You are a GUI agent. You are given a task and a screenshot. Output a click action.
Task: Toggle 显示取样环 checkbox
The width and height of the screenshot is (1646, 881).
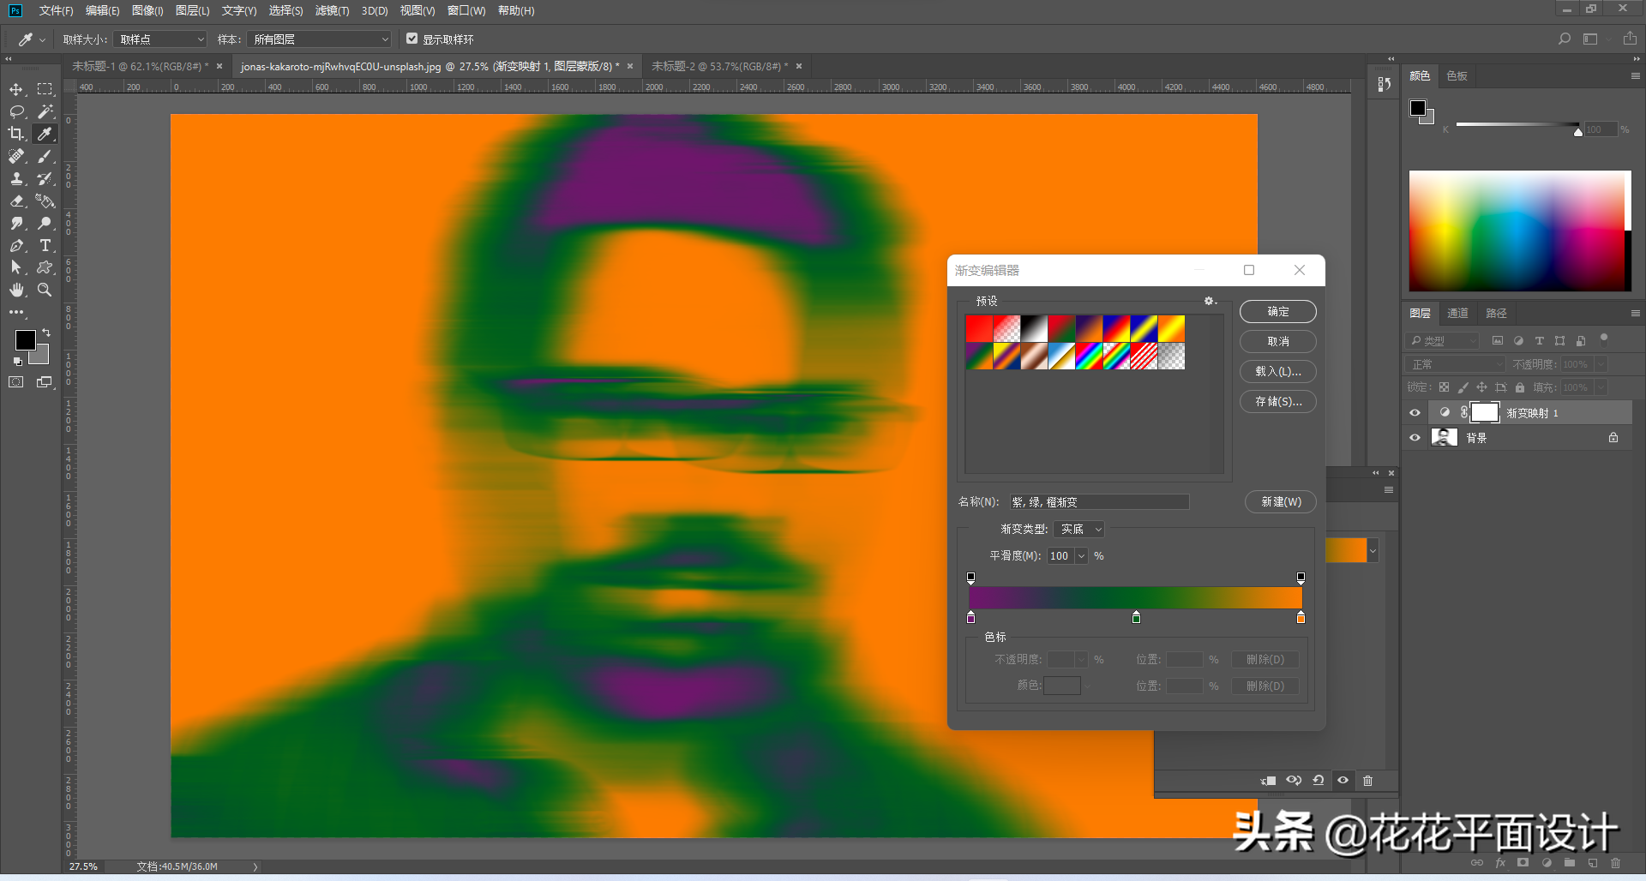click(412, 39)
